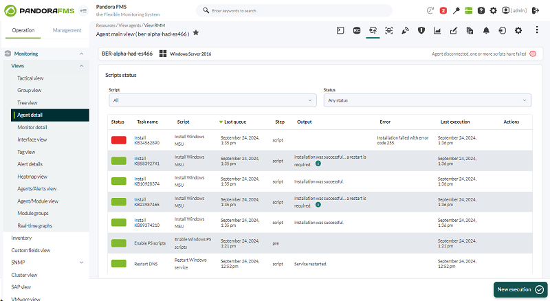
Task: Open the RC remote control icon
Action: 357,30
